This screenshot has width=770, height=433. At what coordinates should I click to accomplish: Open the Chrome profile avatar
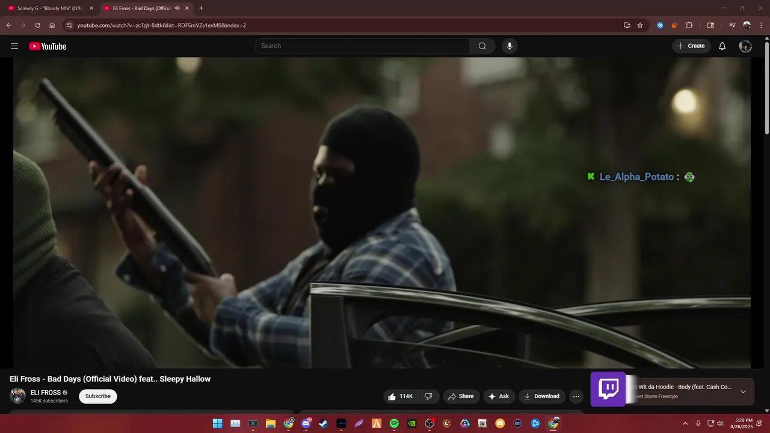coord(747,25)
